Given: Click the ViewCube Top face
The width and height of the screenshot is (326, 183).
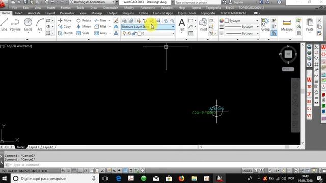Looking at the screenshot, I should [x=288, y=54].
